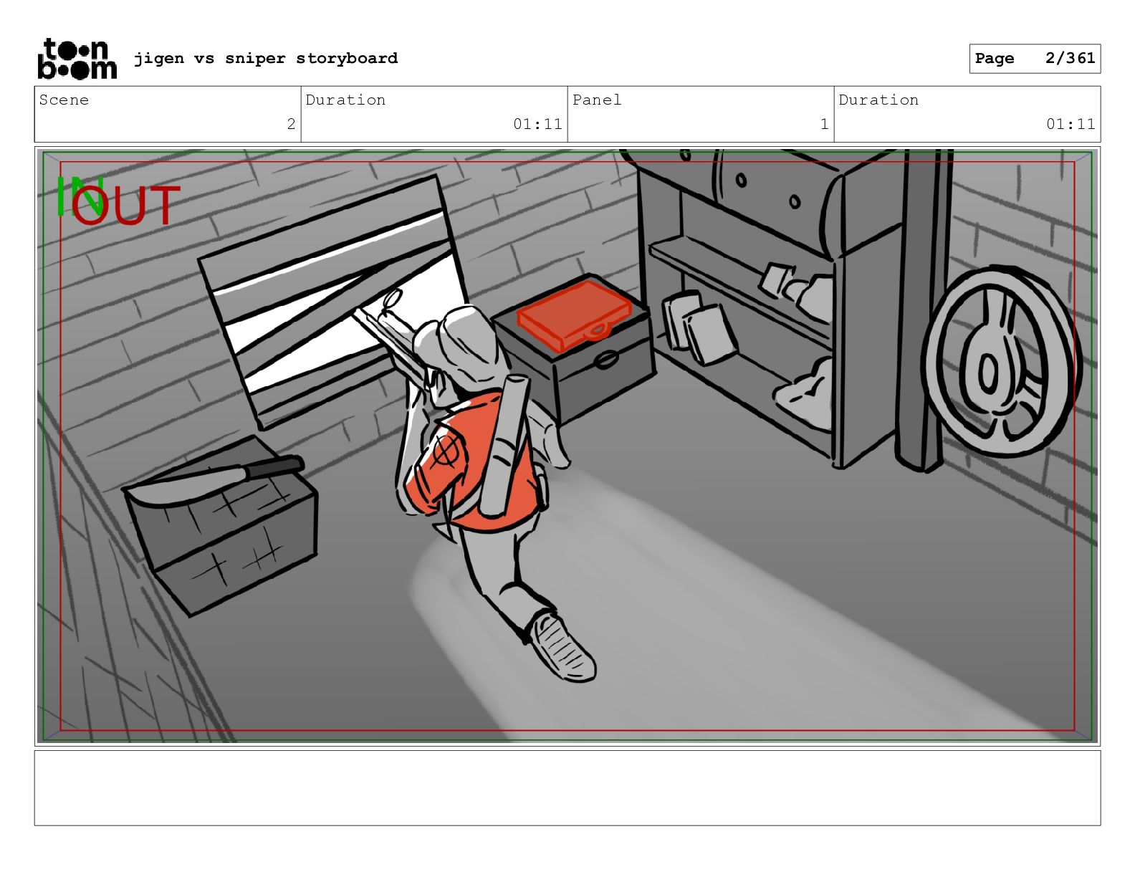Select the Duration label beside the Scene cell
This screenshot has width=1135, height=877.
point(345,100)
